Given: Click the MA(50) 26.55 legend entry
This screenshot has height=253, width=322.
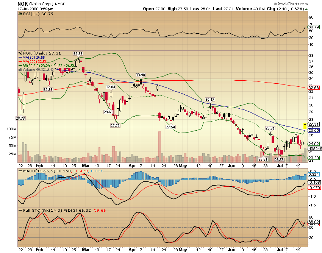Looking at the screenshot, I should click(x=31, y=58).
